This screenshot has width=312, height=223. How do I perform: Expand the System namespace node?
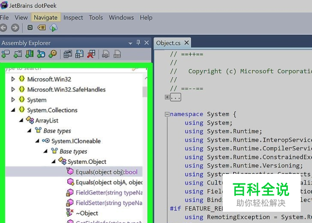click(x=13, y=100)
